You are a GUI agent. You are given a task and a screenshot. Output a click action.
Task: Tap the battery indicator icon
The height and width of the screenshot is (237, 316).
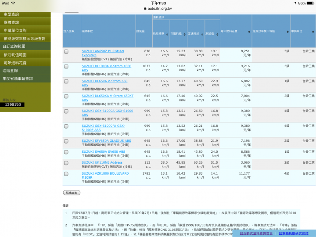311,3
